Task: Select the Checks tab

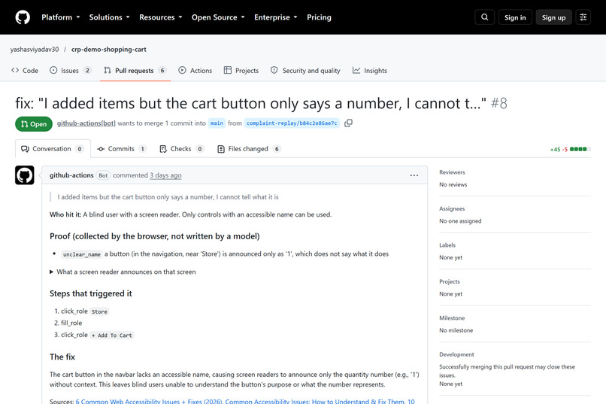Action: tap(181, 149)
